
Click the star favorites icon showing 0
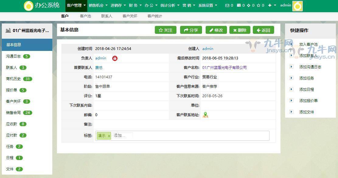click(259, 5)
